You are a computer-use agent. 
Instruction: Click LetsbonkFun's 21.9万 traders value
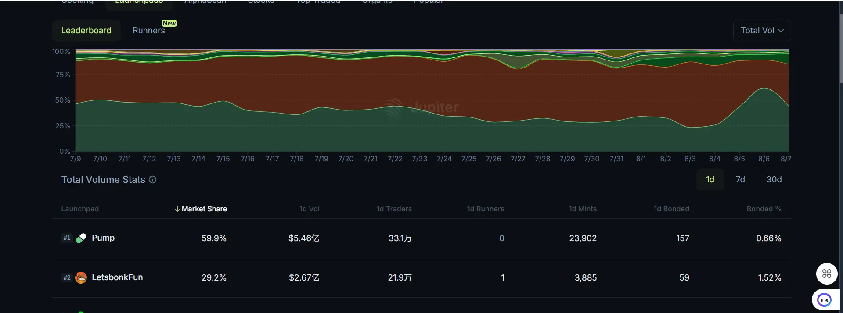[400, 277]
